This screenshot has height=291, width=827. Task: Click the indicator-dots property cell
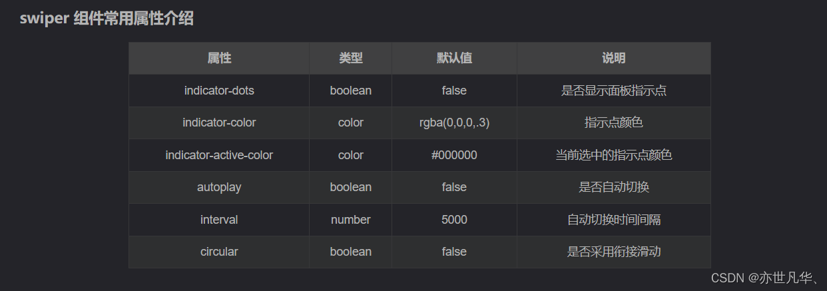click(x=219, y=91)
